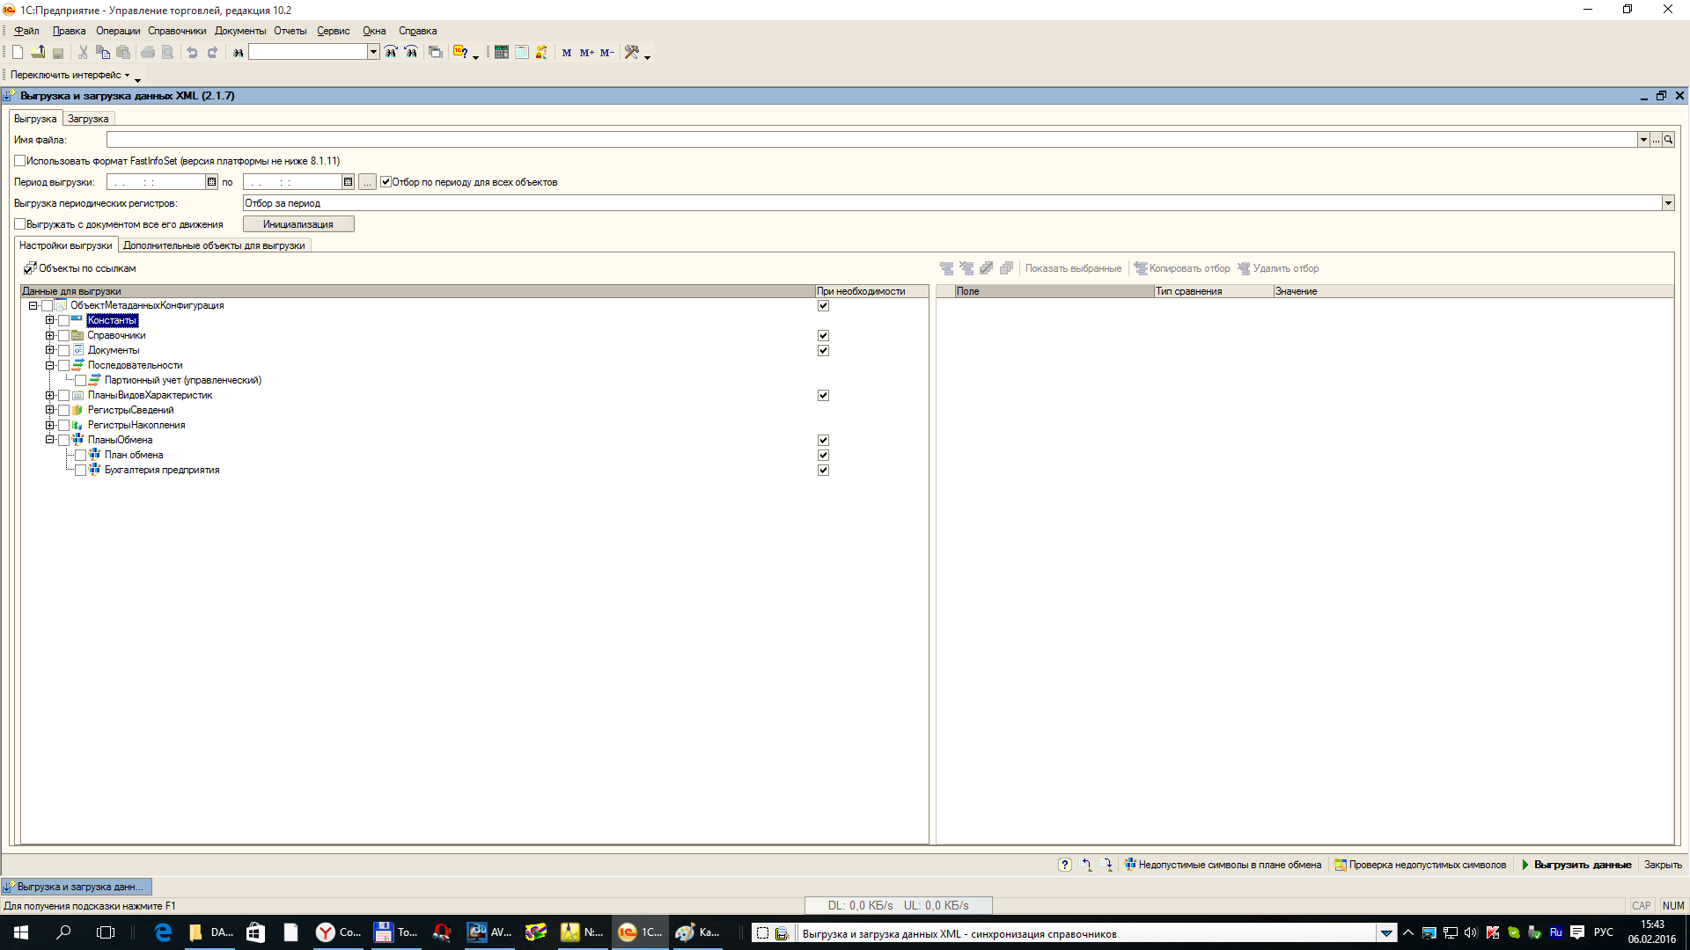Click Проверка недопустимых символов button

(x=1420, y=866)
